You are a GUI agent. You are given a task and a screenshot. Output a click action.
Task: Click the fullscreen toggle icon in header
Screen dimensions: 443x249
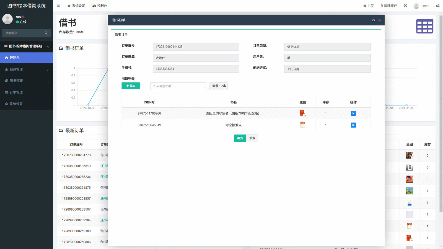coord(405,6)
